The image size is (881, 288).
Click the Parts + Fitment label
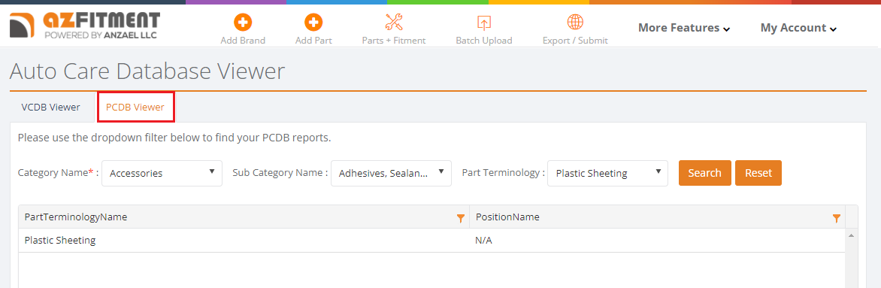click(x=394, y=41)
